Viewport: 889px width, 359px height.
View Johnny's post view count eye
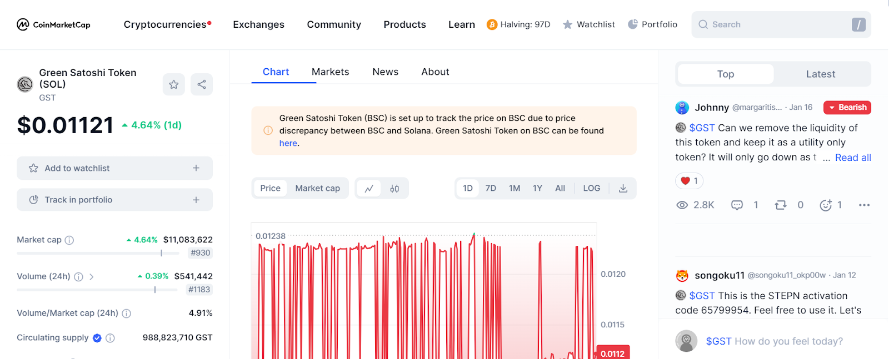pos(682,205)
